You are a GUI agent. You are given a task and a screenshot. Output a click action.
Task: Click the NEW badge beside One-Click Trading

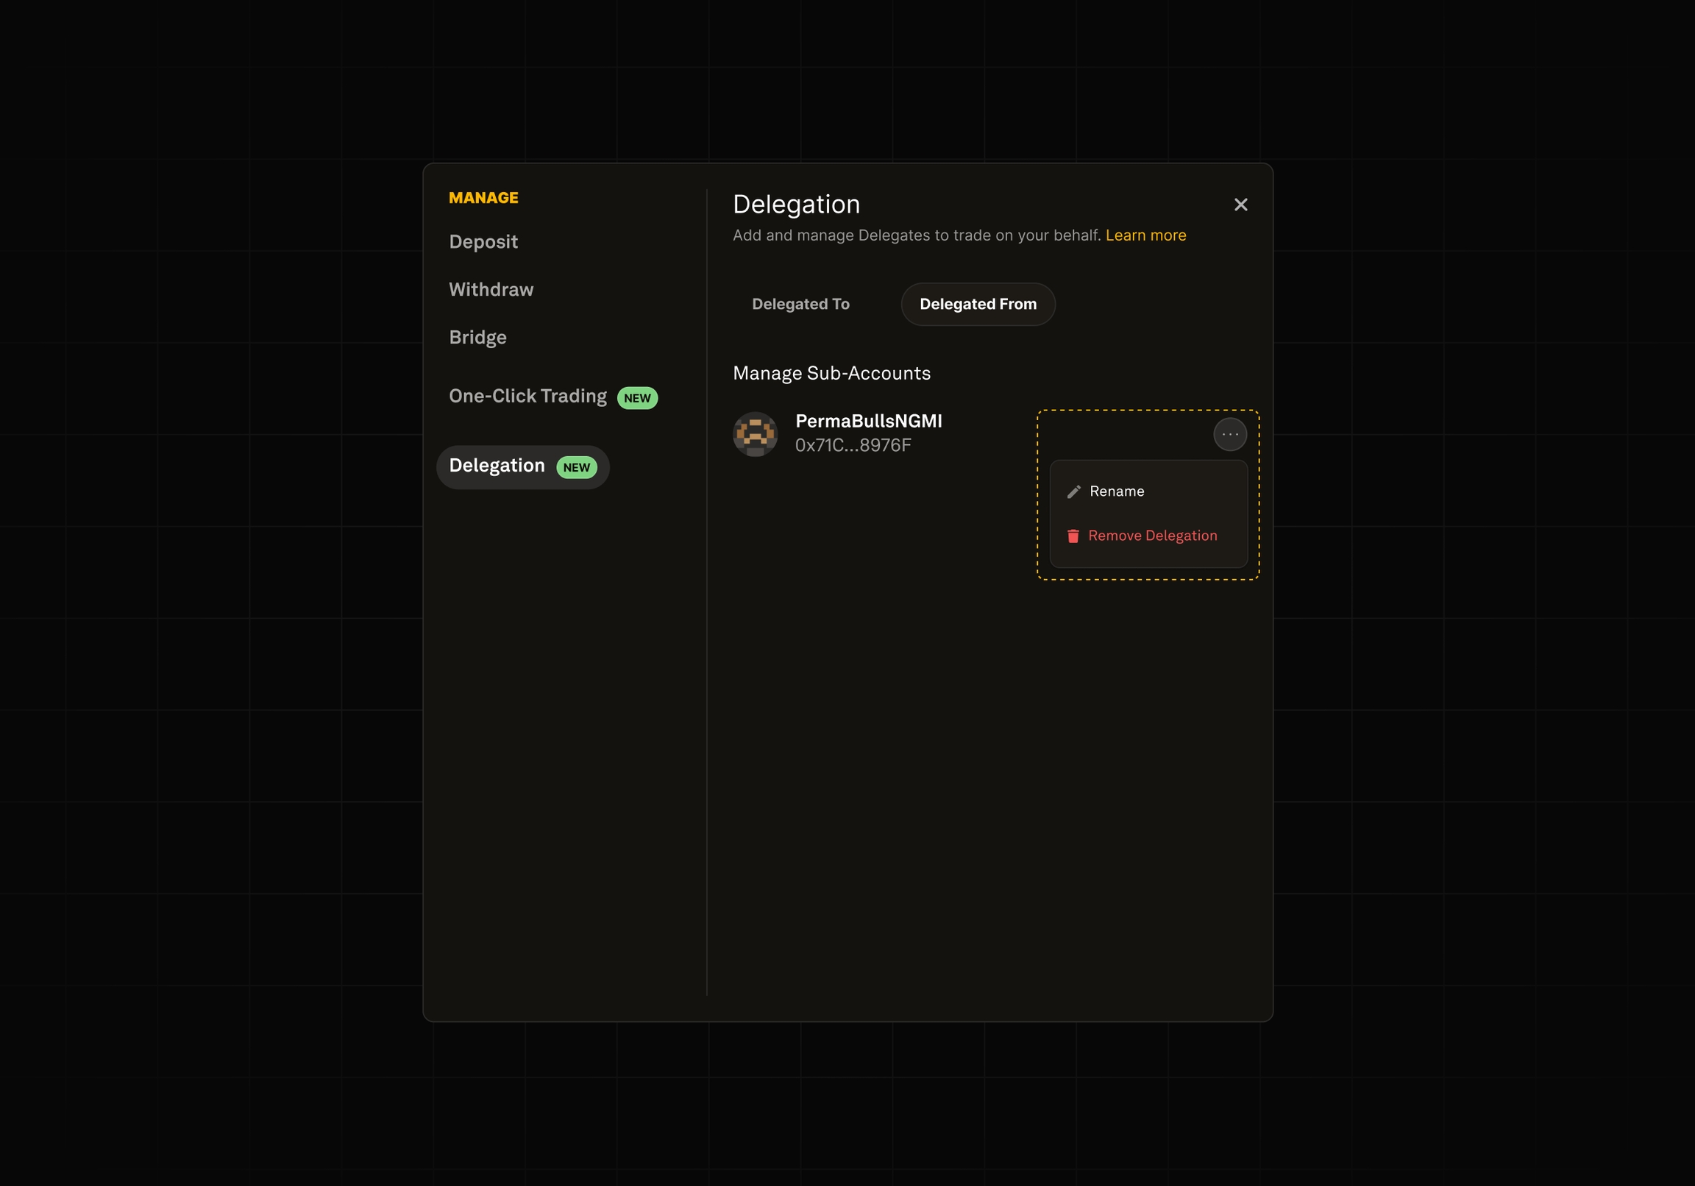[636, 398]
